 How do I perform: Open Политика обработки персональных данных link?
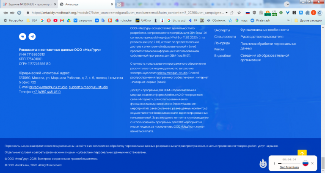click(x=268, y=46)
